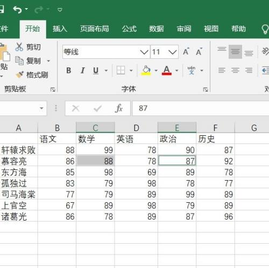Open the 审阅 ribbon tab
Screen dimensions: 269x268
(184, 29)
